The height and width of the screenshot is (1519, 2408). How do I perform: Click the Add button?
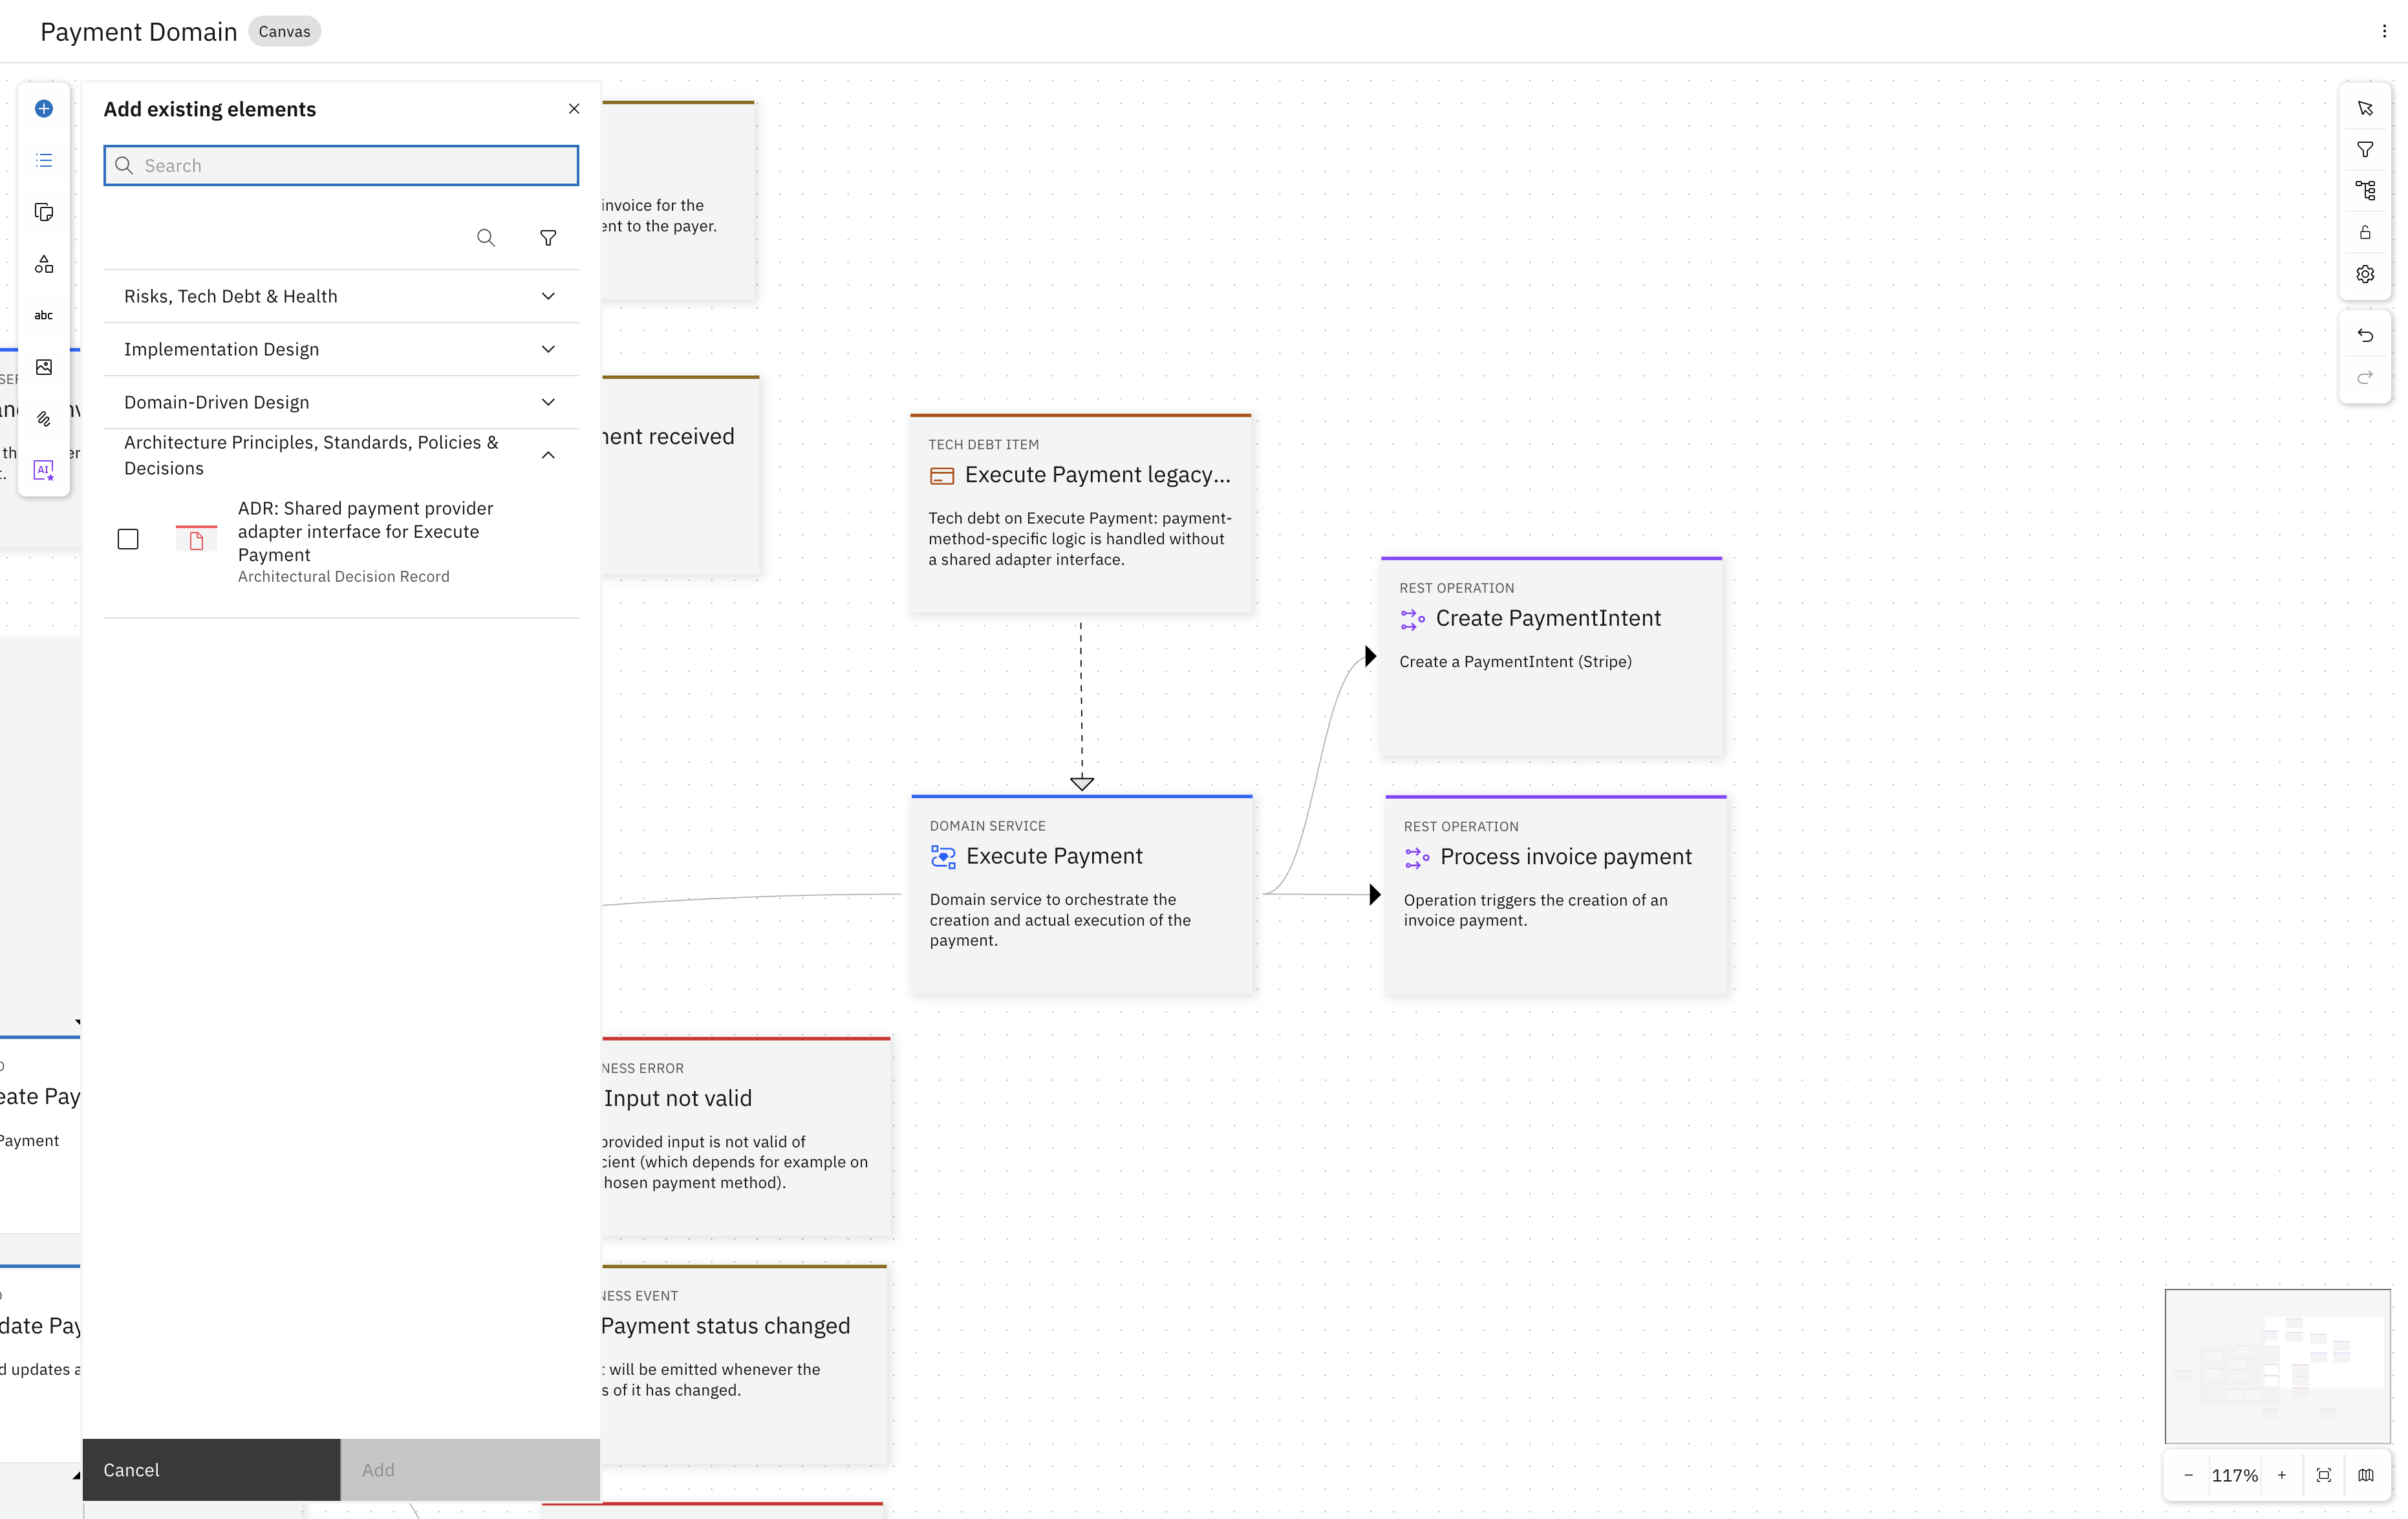470,1470
